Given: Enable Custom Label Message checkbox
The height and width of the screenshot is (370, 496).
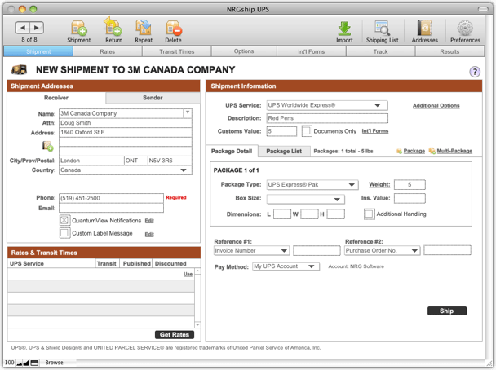Looking at the screenshot, I should tap(64, 233).
